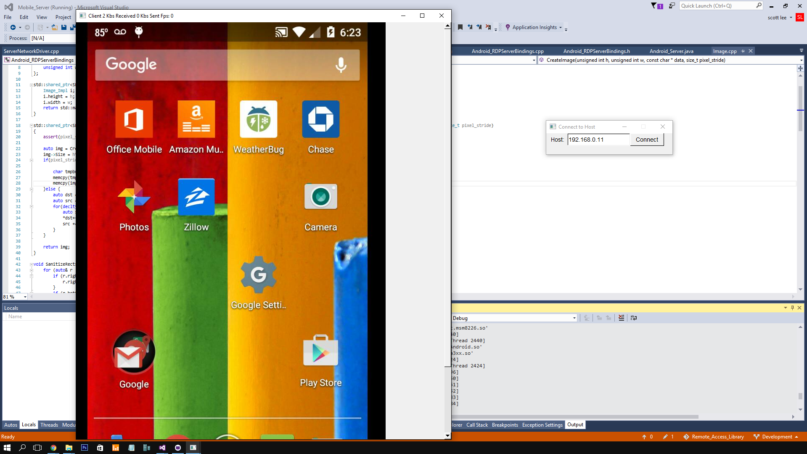The height and width of the screenshot is (454, 807).
Task: Toggle auto-hide pin on Output panel
Action: pos(792,308)
